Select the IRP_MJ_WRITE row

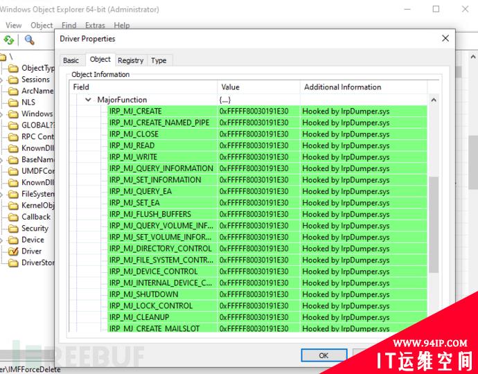coord(267,157)
